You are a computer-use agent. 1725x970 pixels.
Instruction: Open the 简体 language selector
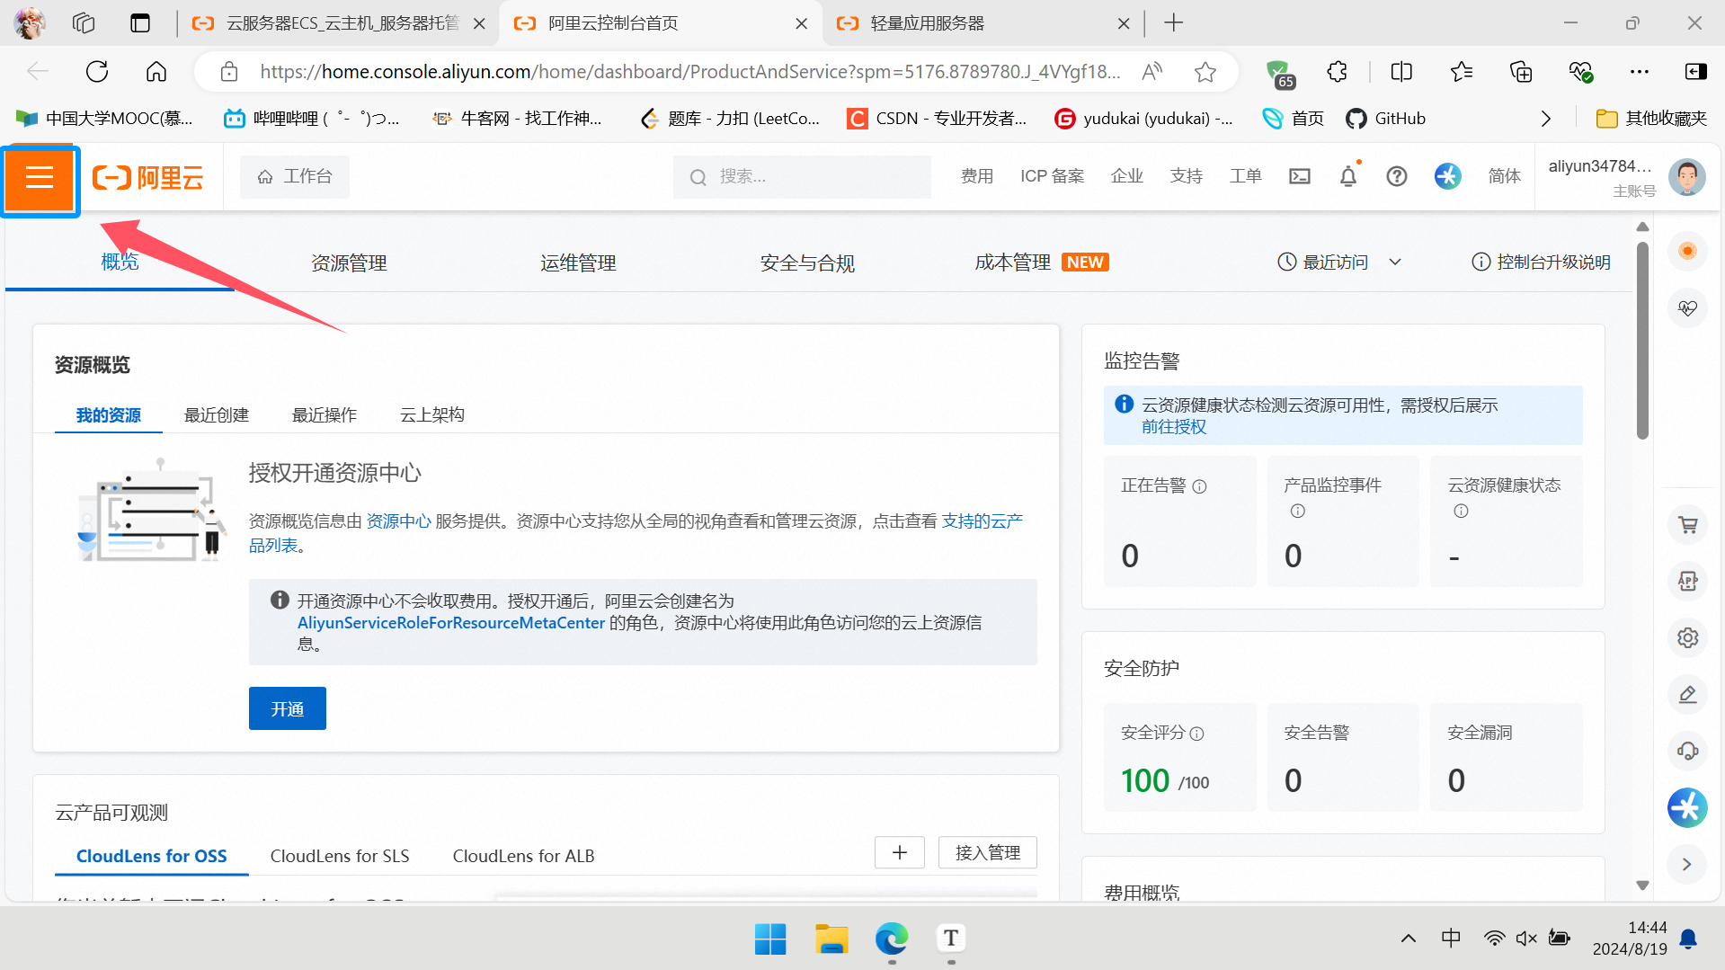(x=1504, y=176)
